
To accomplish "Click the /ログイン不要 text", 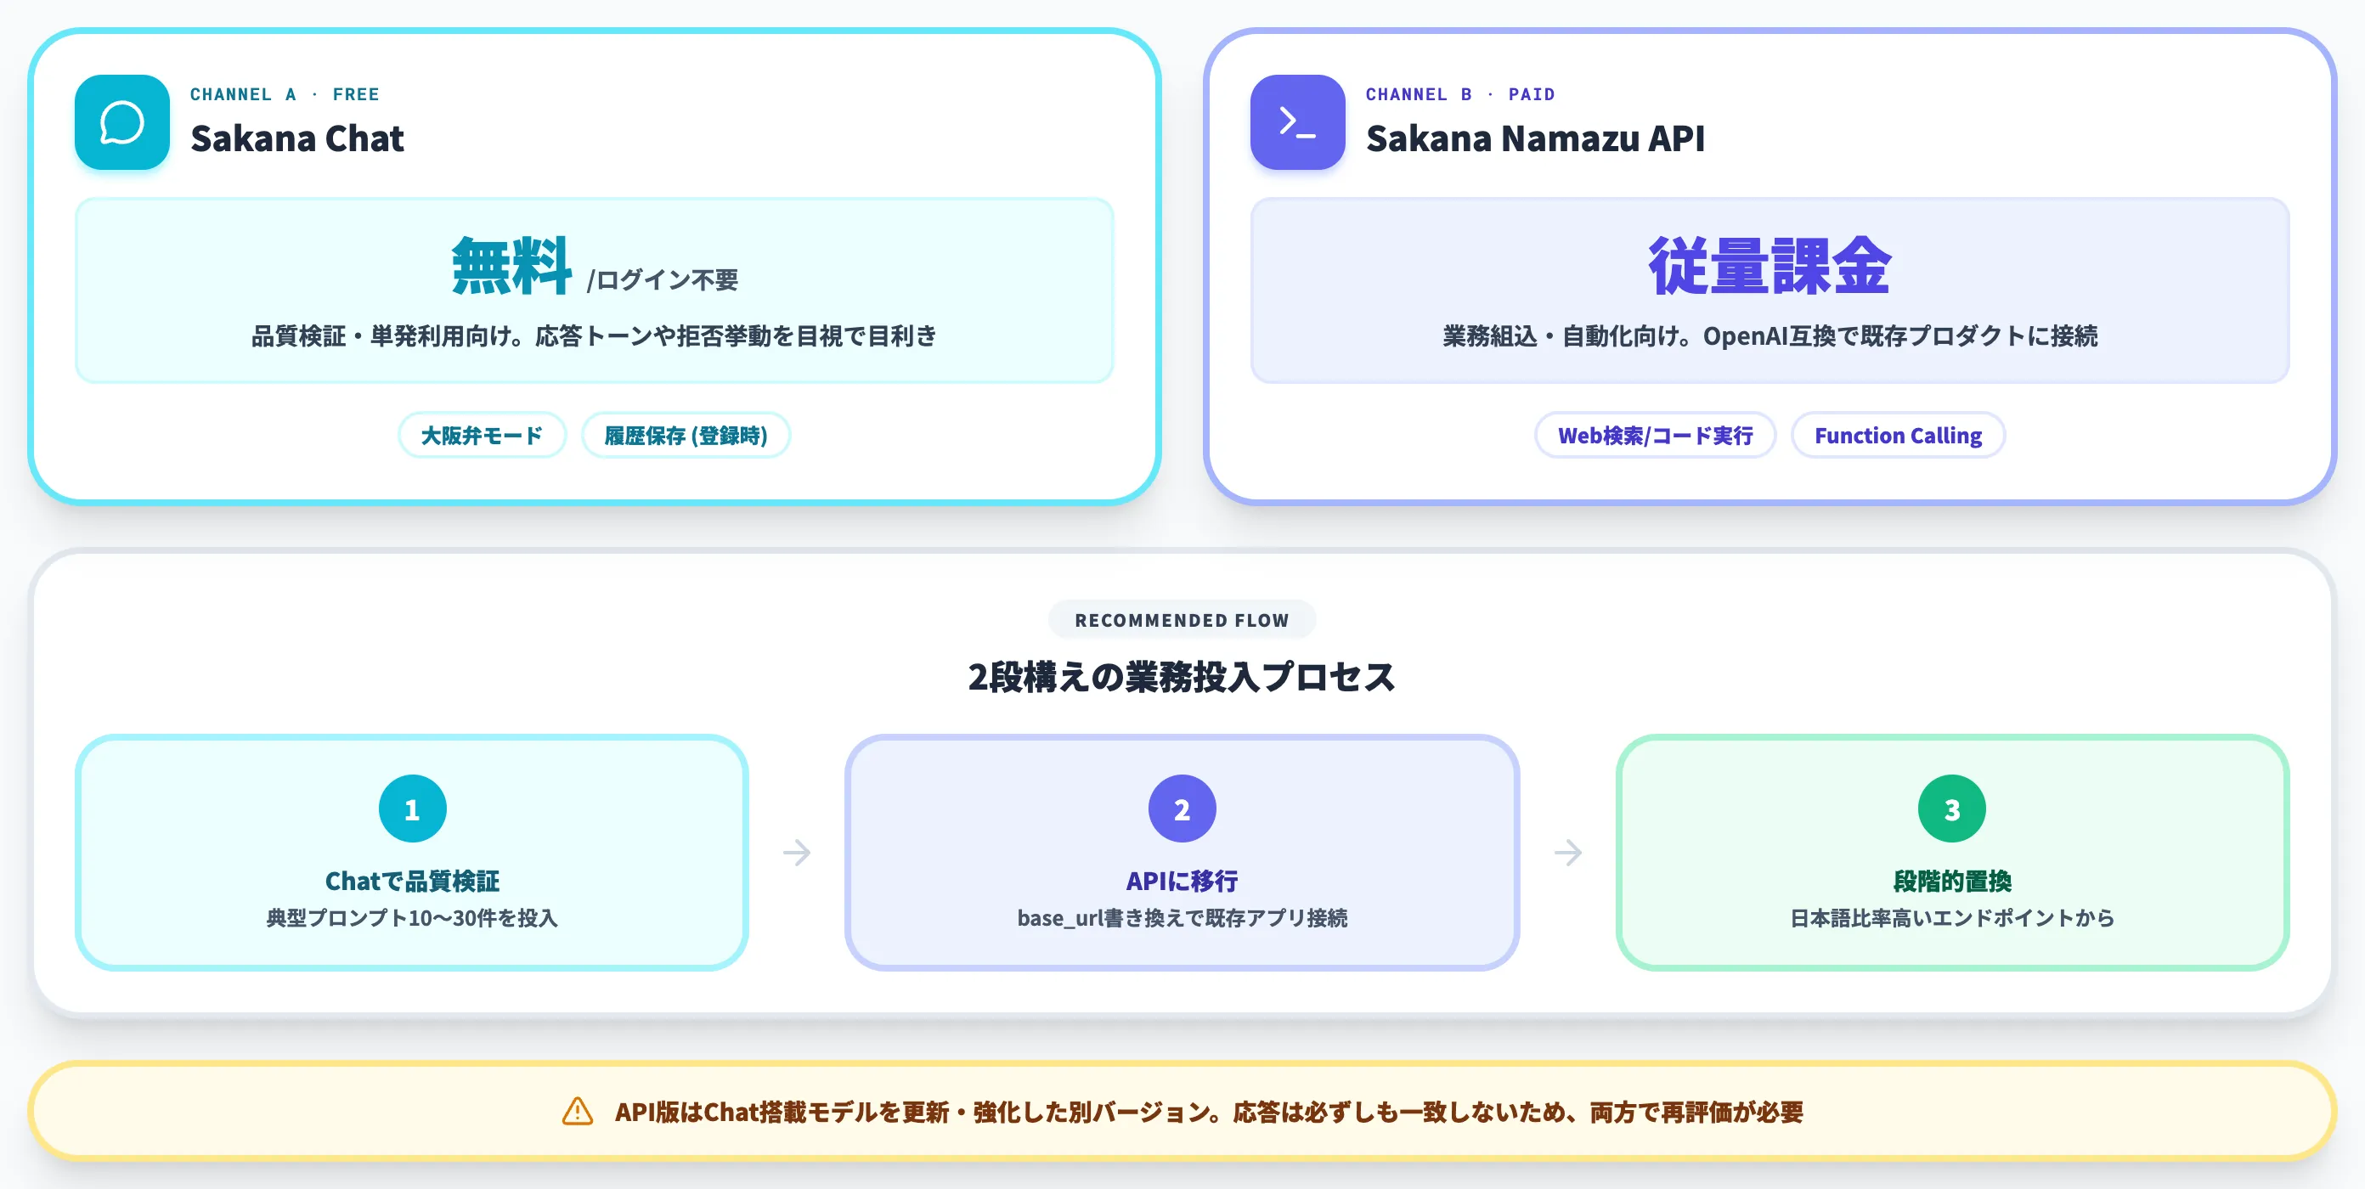I will (x=663, y=280).
